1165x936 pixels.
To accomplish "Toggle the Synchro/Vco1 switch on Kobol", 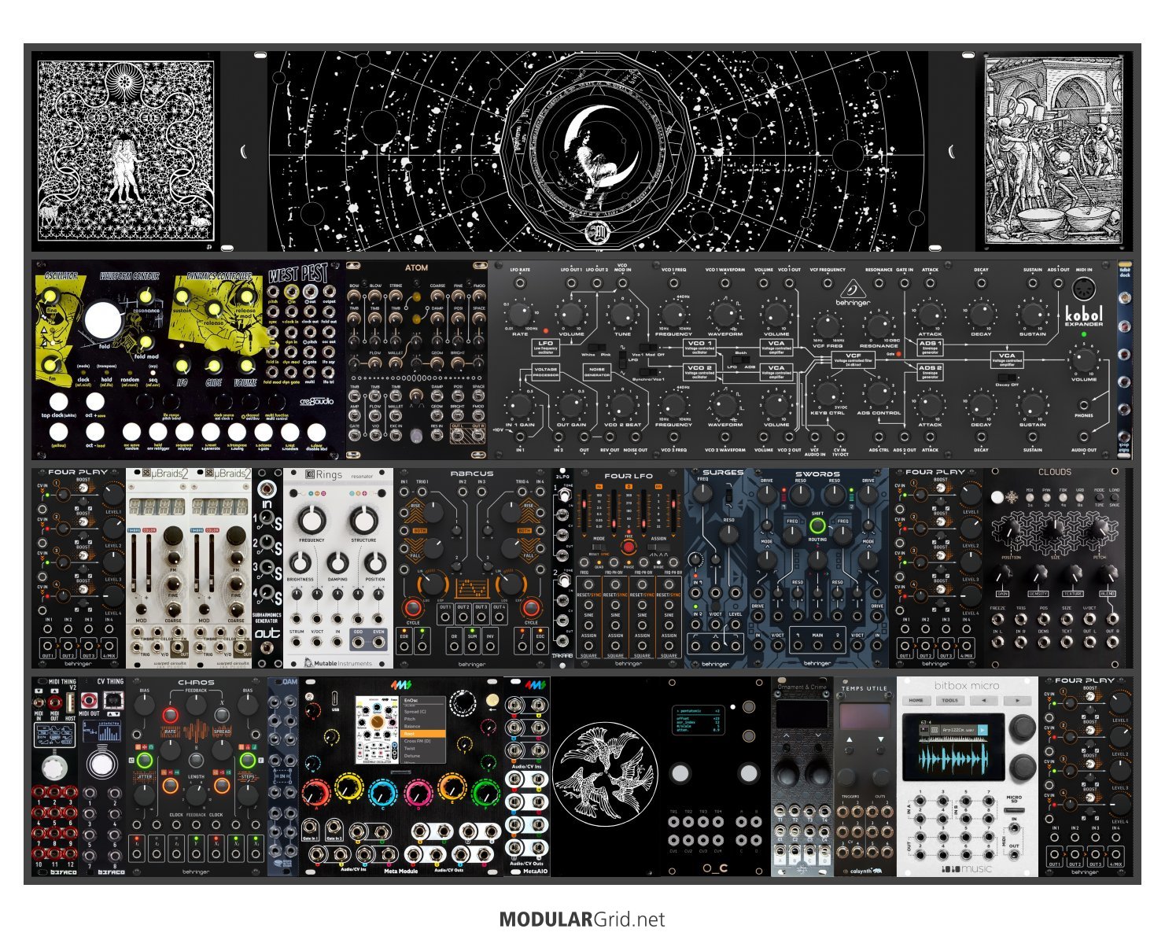I will (x=648, y=372).
